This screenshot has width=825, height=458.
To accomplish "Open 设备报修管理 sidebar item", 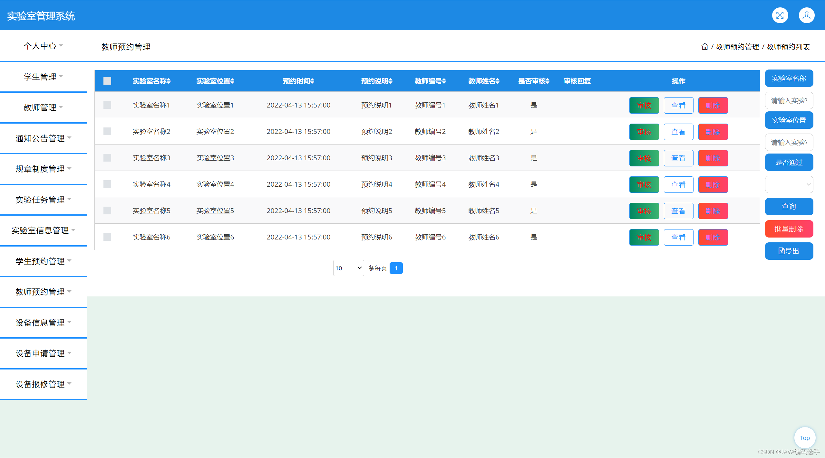I will (x=43, y=384).
